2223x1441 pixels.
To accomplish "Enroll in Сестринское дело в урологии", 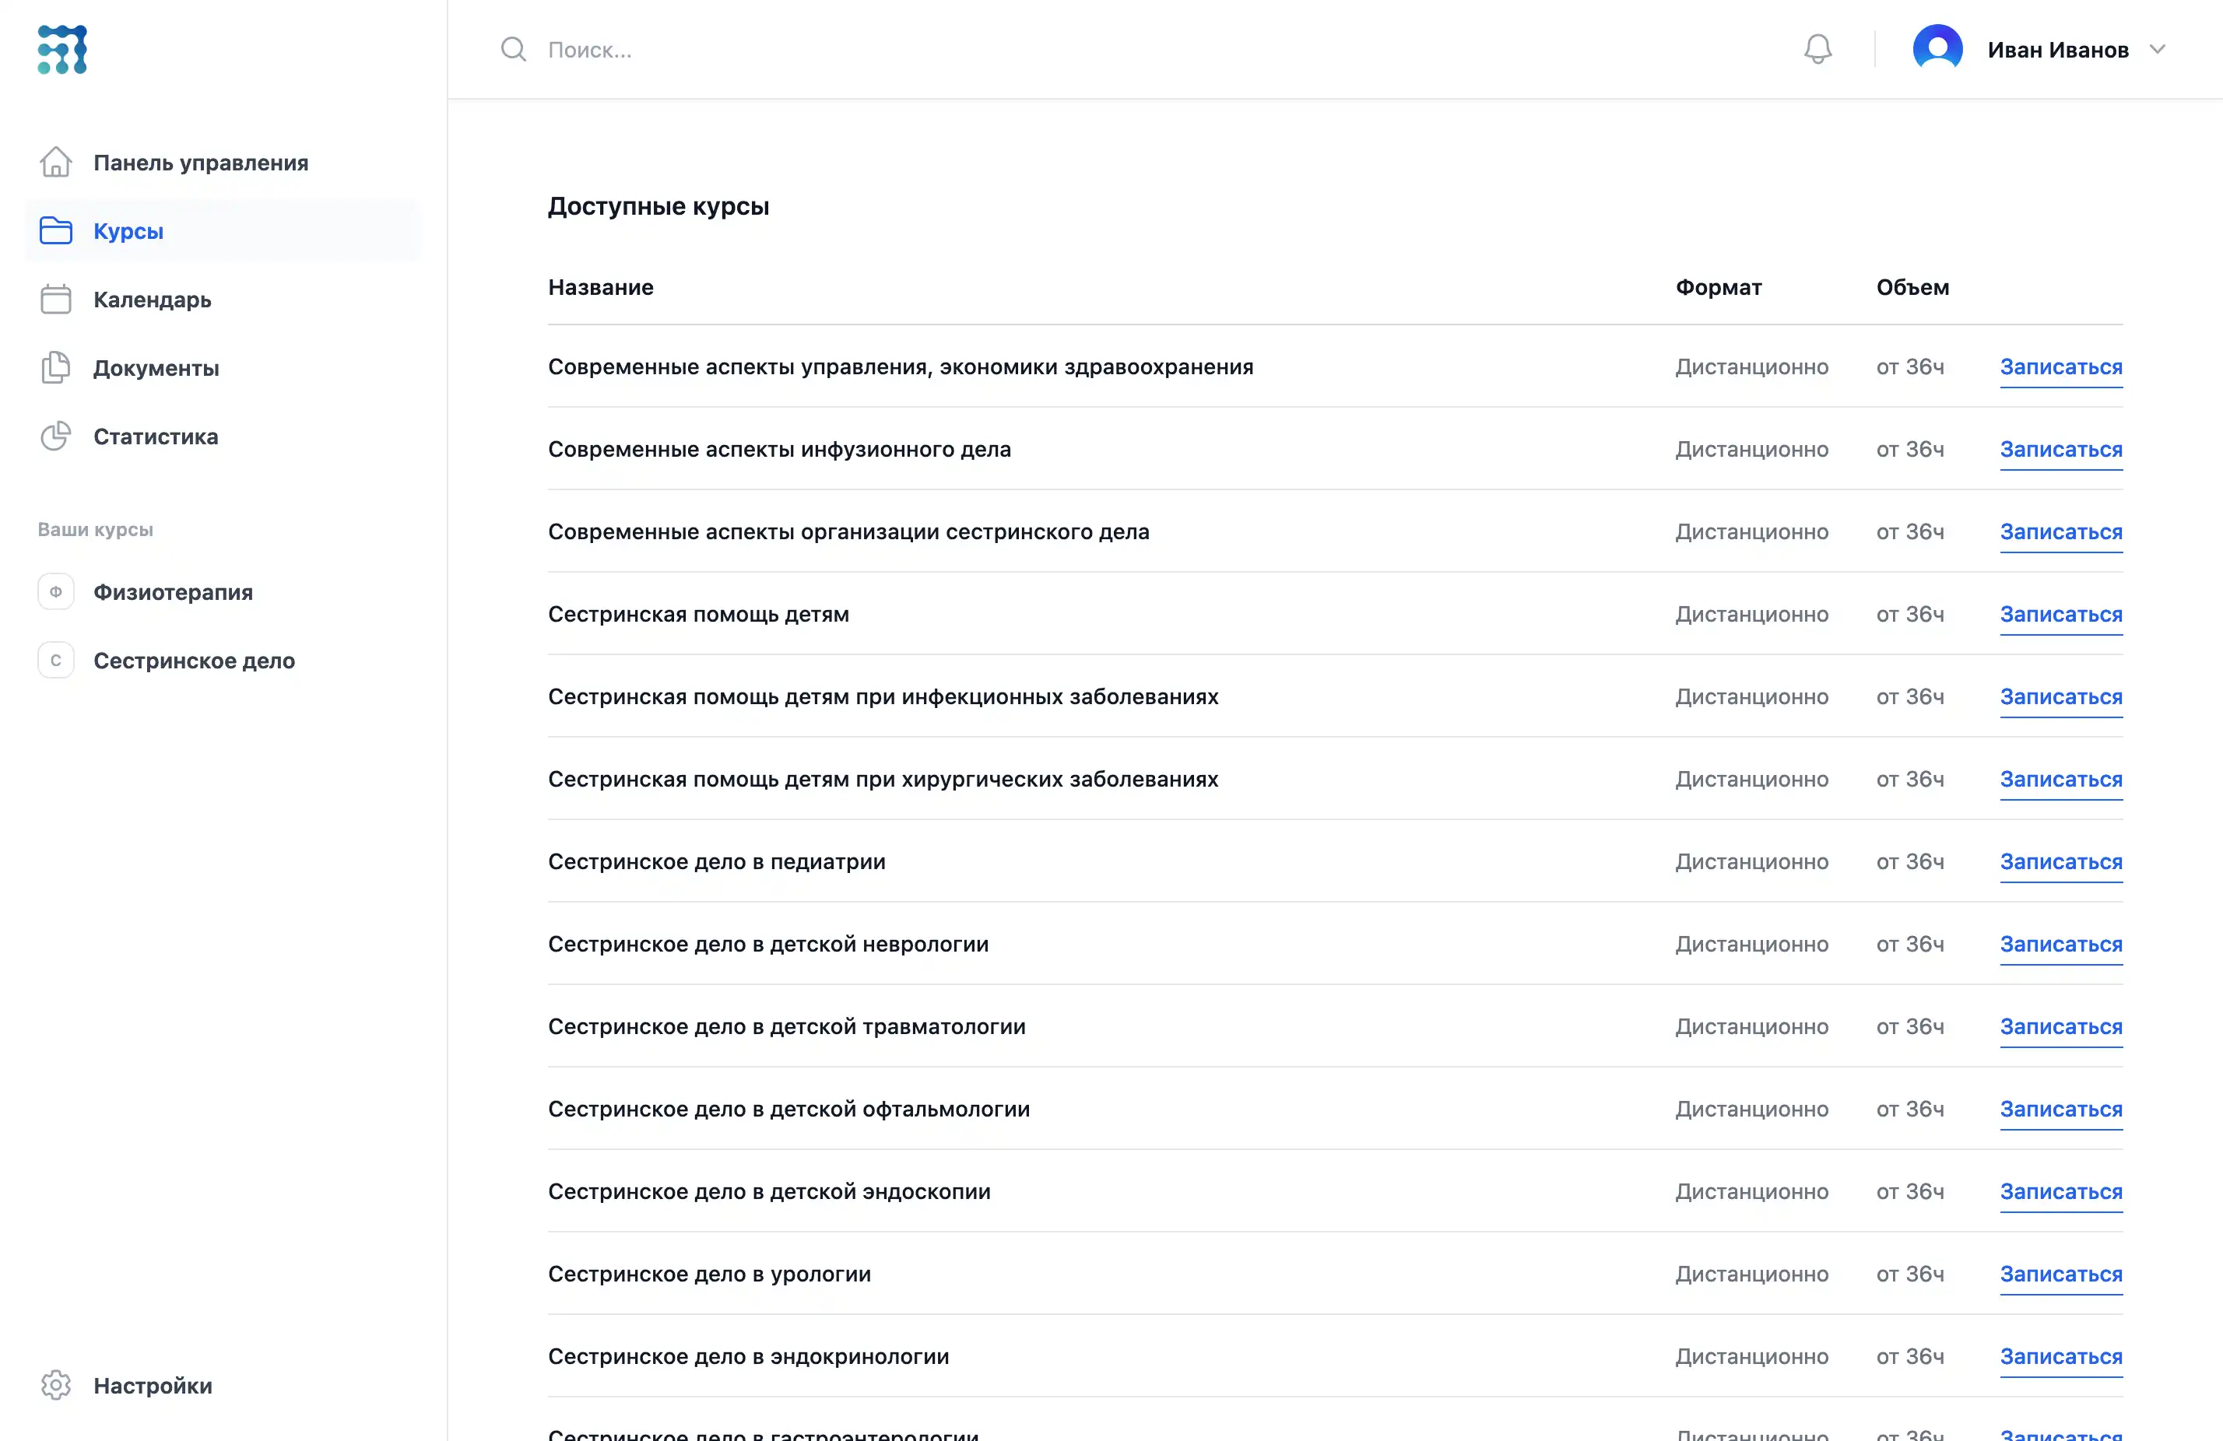I will click(x=2060, y=1274).
